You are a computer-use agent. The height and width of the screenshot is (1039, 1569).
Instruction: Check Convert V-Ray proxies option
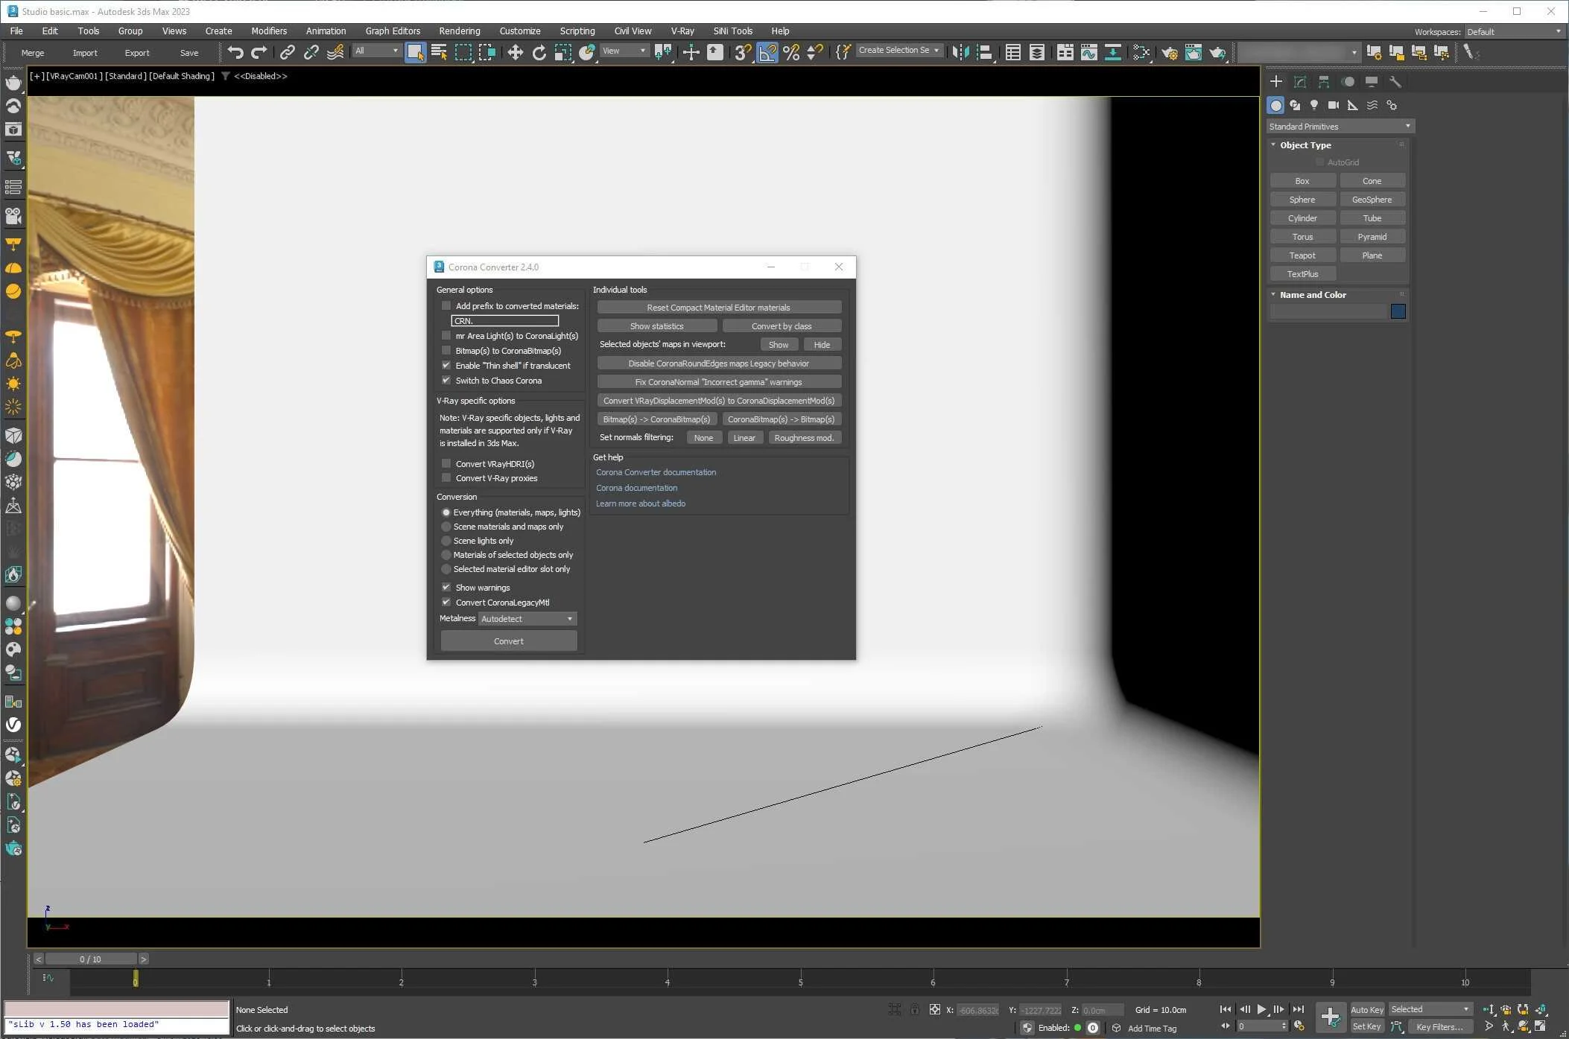pos(446,478)
